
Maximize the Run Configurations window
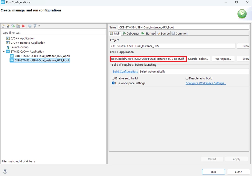pos(236,2)
